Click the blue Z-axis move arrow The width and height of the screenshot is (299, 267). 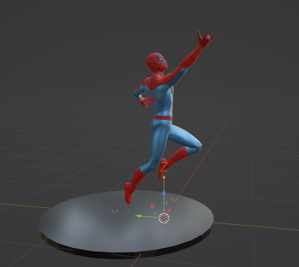(x=164, y=192)
